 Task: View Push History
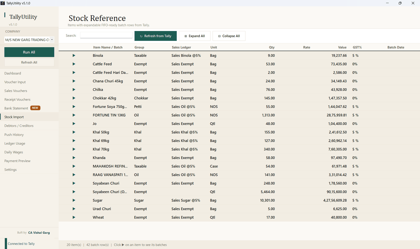click(x=14, y=135)
